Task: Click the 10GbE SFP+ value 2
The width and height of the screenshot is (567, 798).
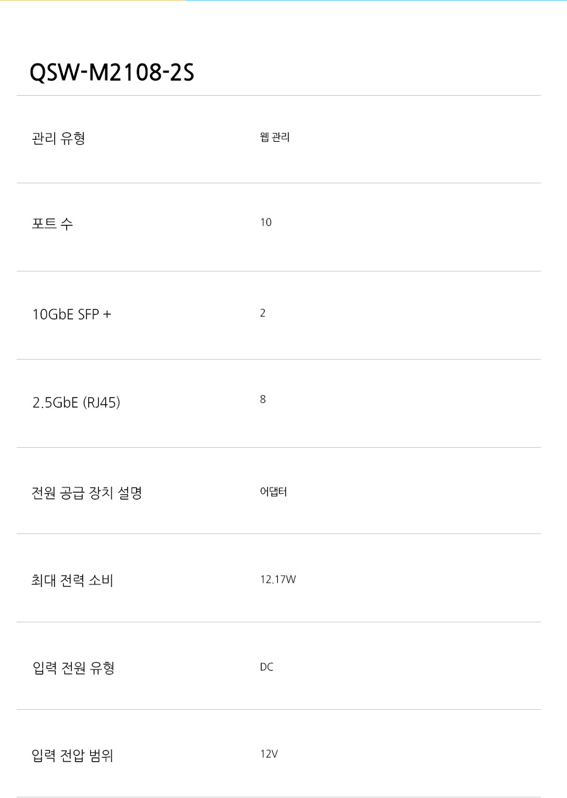Action: pos(263,313)
